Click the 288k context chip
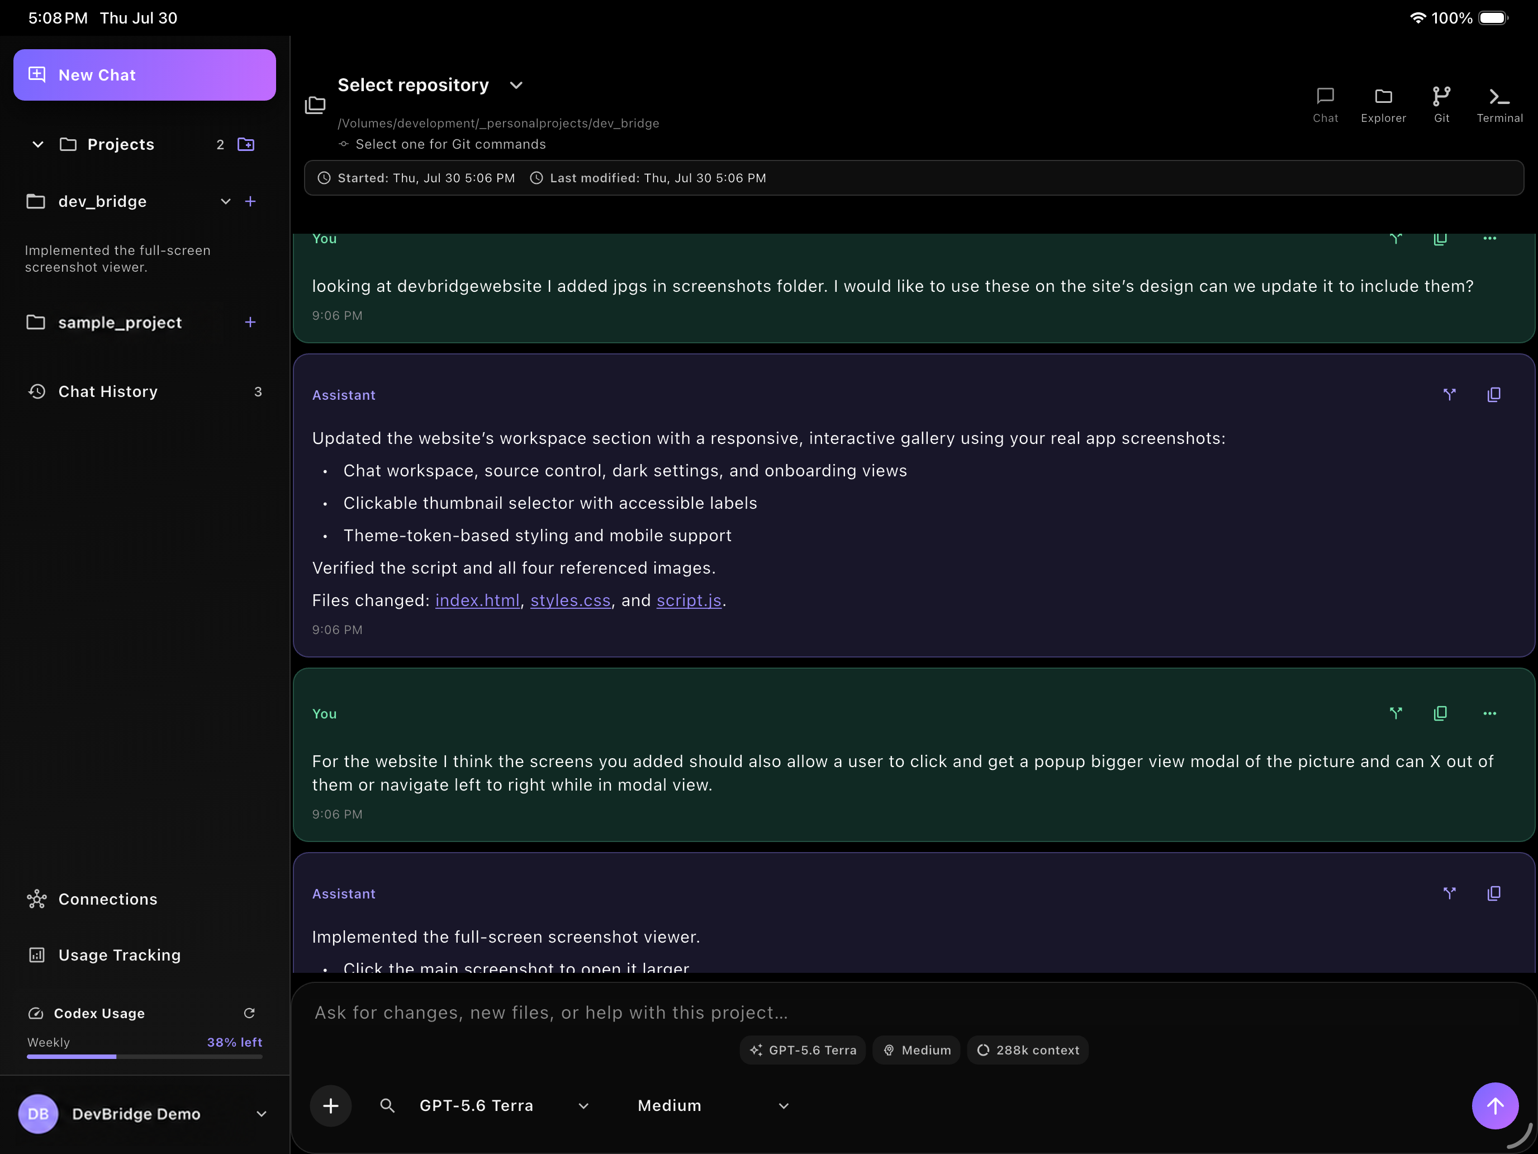The image size is (1538, 1154). click(x=1028, y=1051)
